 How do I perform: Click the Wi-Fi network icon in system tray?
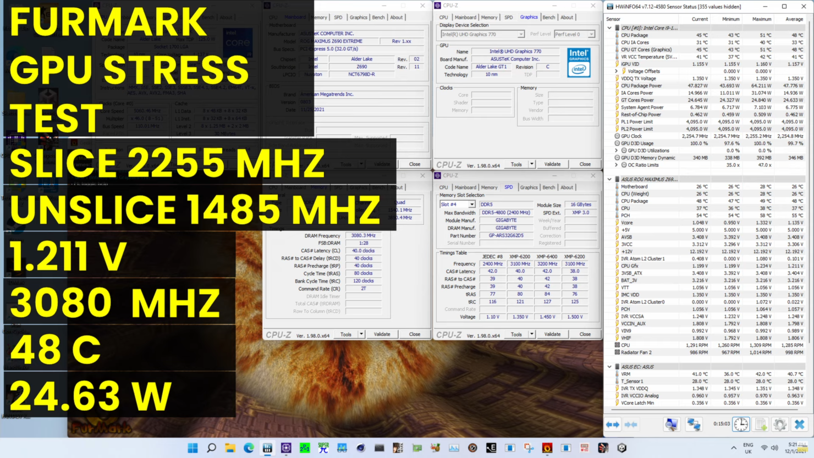pyautogui.click(x=764, y=448)
